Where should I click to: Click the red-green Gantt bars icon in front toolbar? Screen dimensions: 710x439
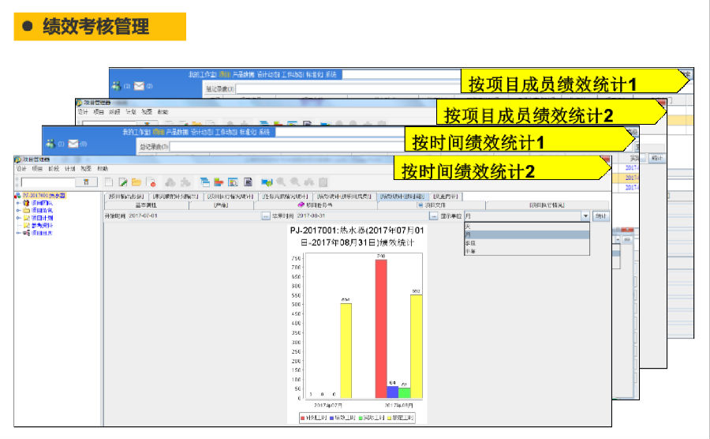(219, 182)
